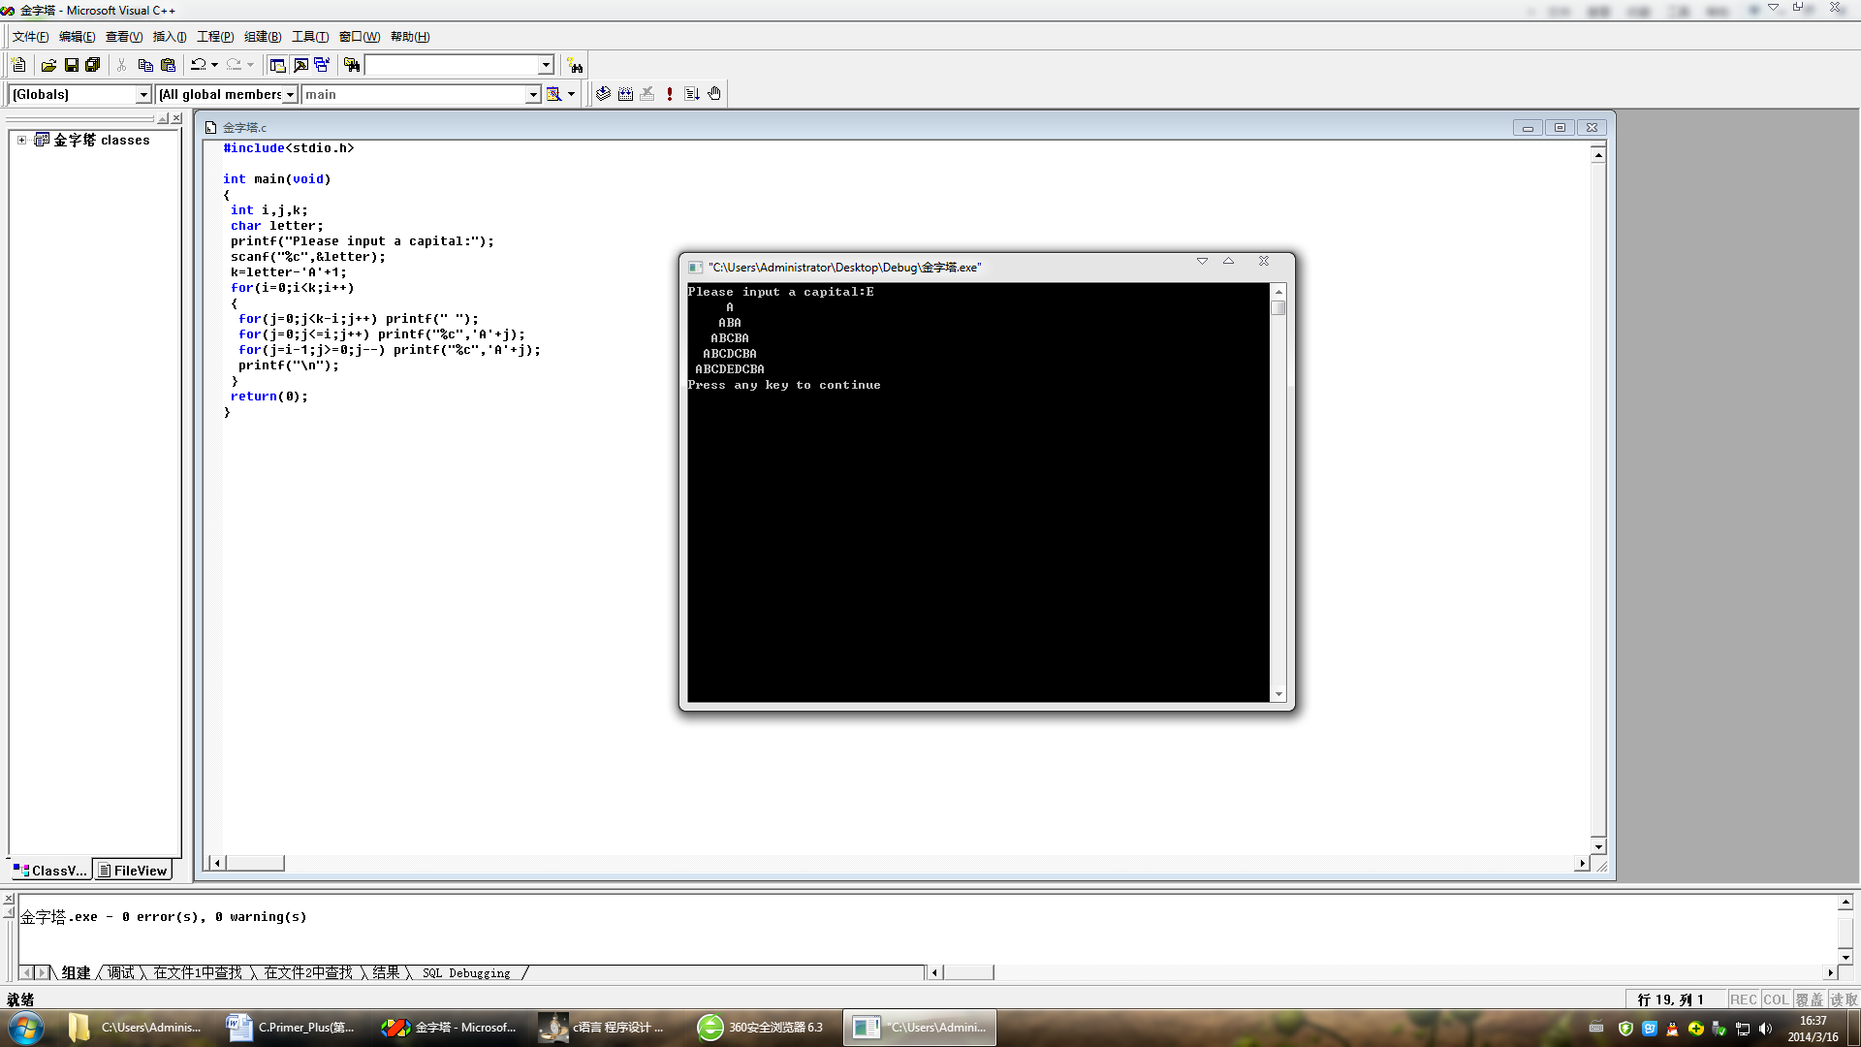
Task: Click the Open file folder icon
Action: point(48,65)
